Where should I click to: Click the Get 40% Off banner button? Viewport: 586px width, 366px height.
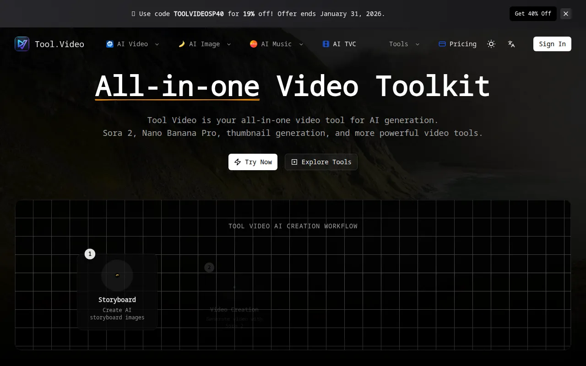(x=533, y=14)
